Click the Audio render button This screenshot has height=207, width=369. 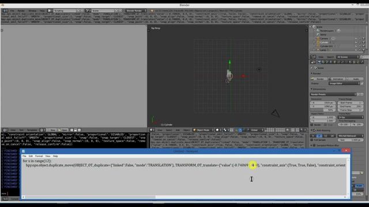click(x=355, y=79)
